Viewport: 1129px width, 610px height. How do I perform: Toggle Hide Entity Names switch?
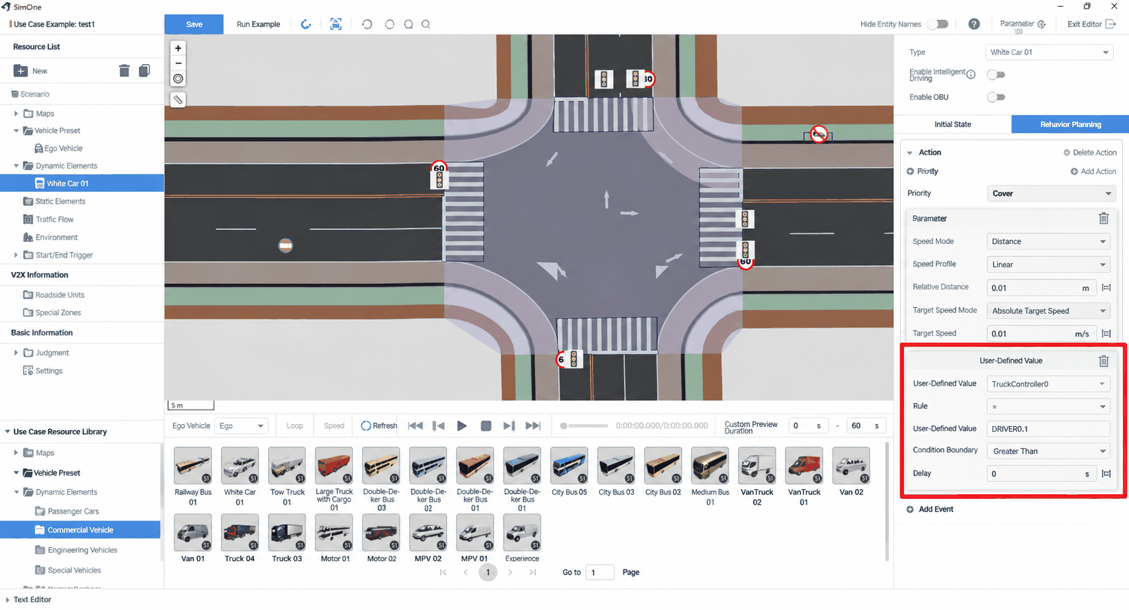(937, 24)
